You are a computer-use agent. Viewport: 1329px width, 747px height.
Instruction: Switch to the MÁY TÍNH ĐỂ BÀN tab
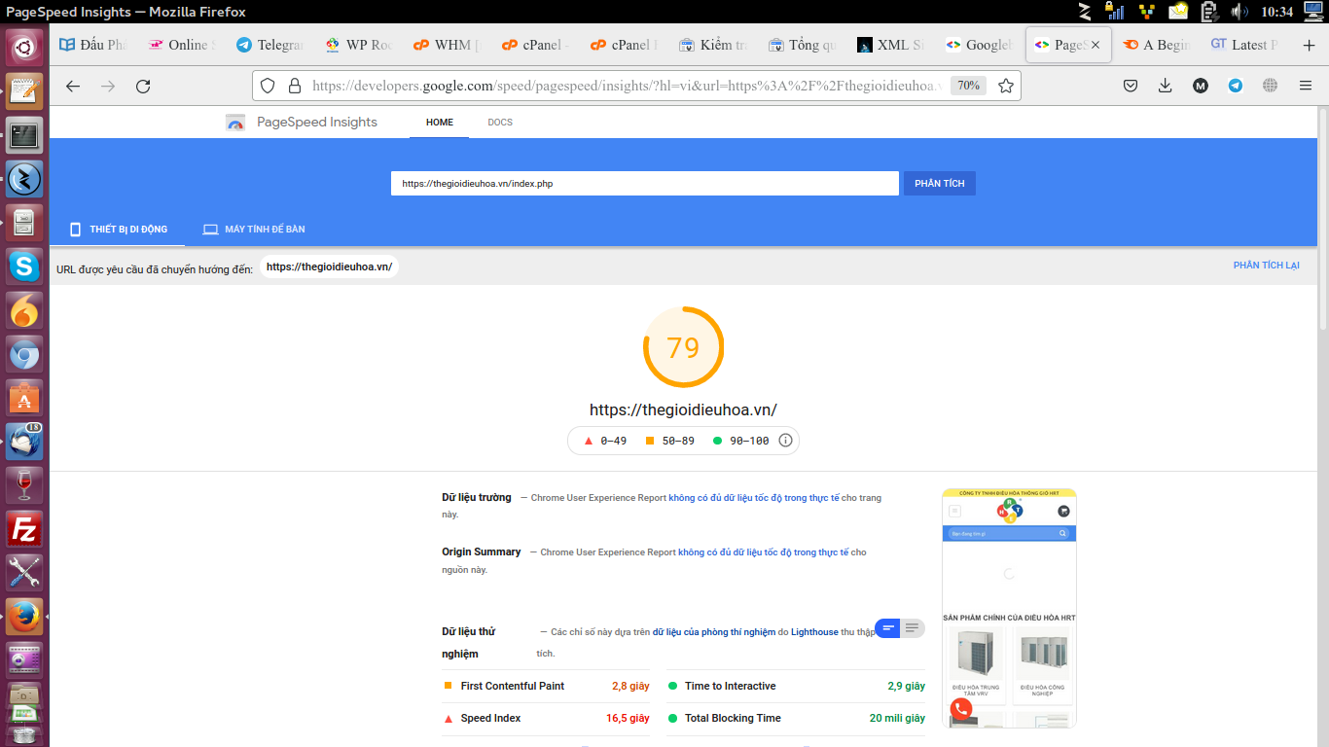coord(254,230)
